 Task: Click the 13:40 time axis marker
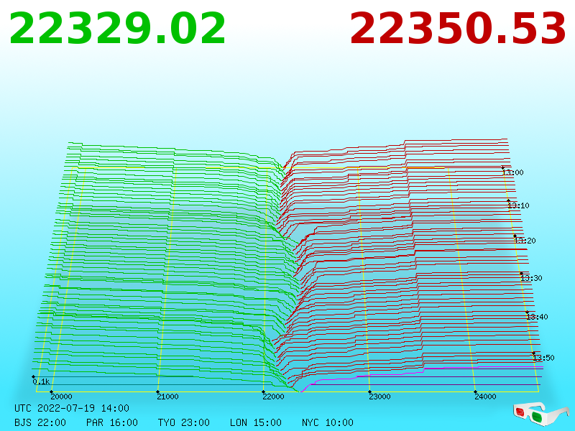[537, 317]
